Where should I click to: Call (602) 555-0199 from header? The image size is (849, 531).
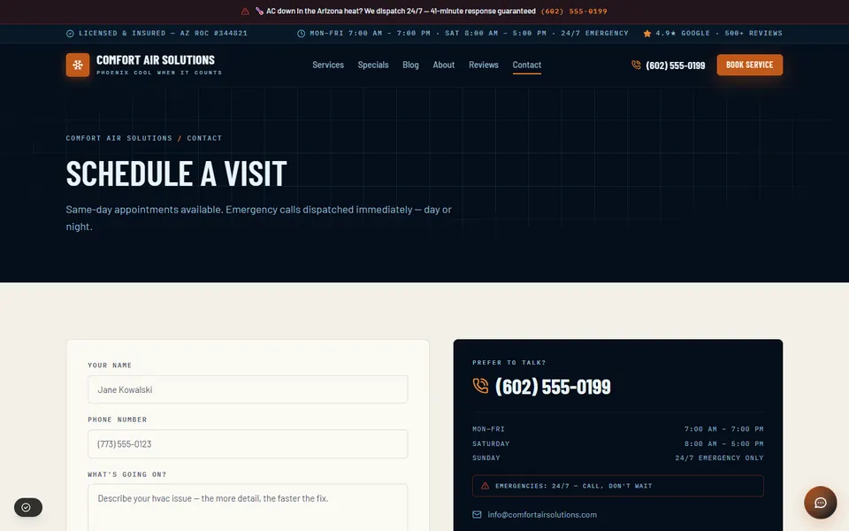[x=675, y=65]
